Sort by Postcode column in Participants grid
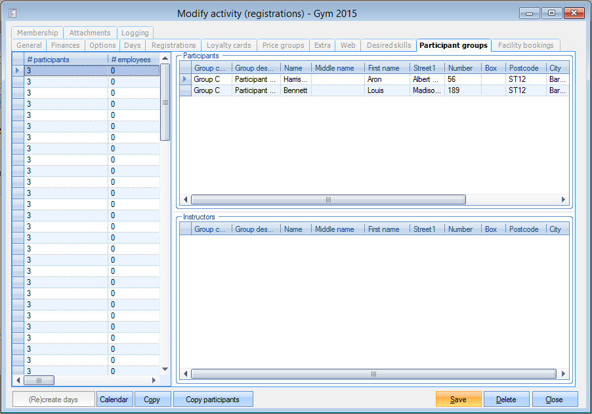This screenshot has width=592, height=414. [x=524, y=67]
